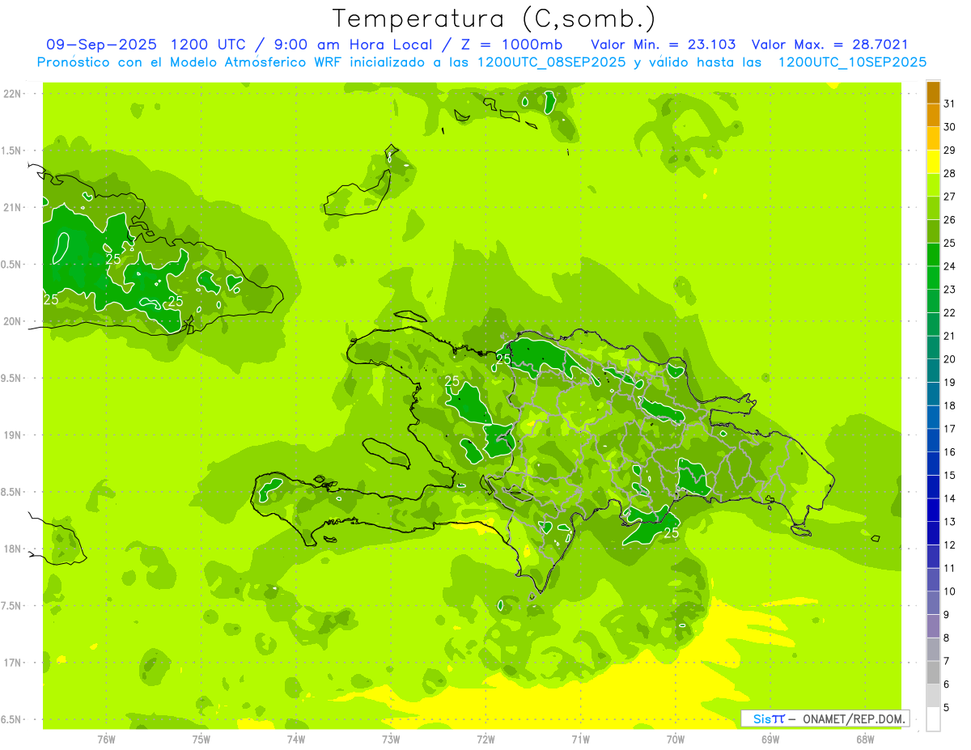Select the dark blue swatch between 13 and 14
The image size is (971, 750).
(933, 510)
